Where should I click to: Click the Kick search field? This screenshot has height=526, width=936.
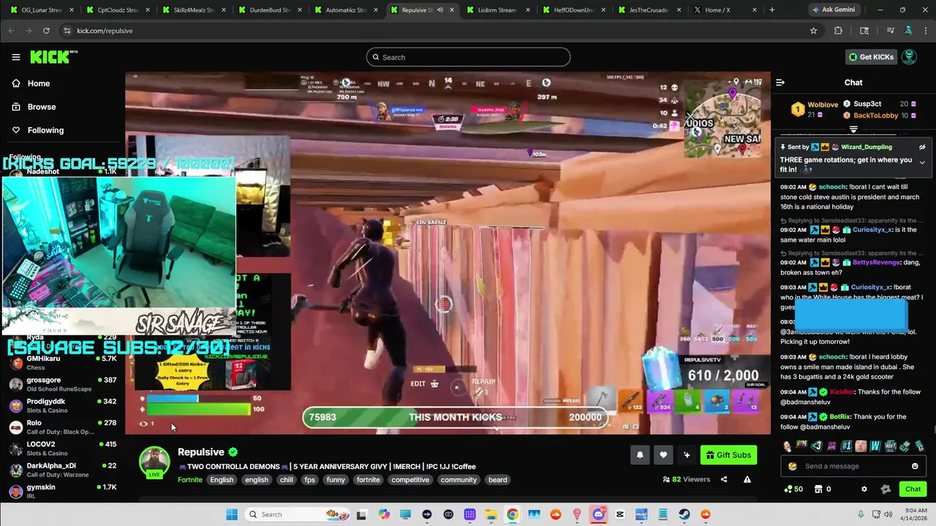click(x=468, y=57)
